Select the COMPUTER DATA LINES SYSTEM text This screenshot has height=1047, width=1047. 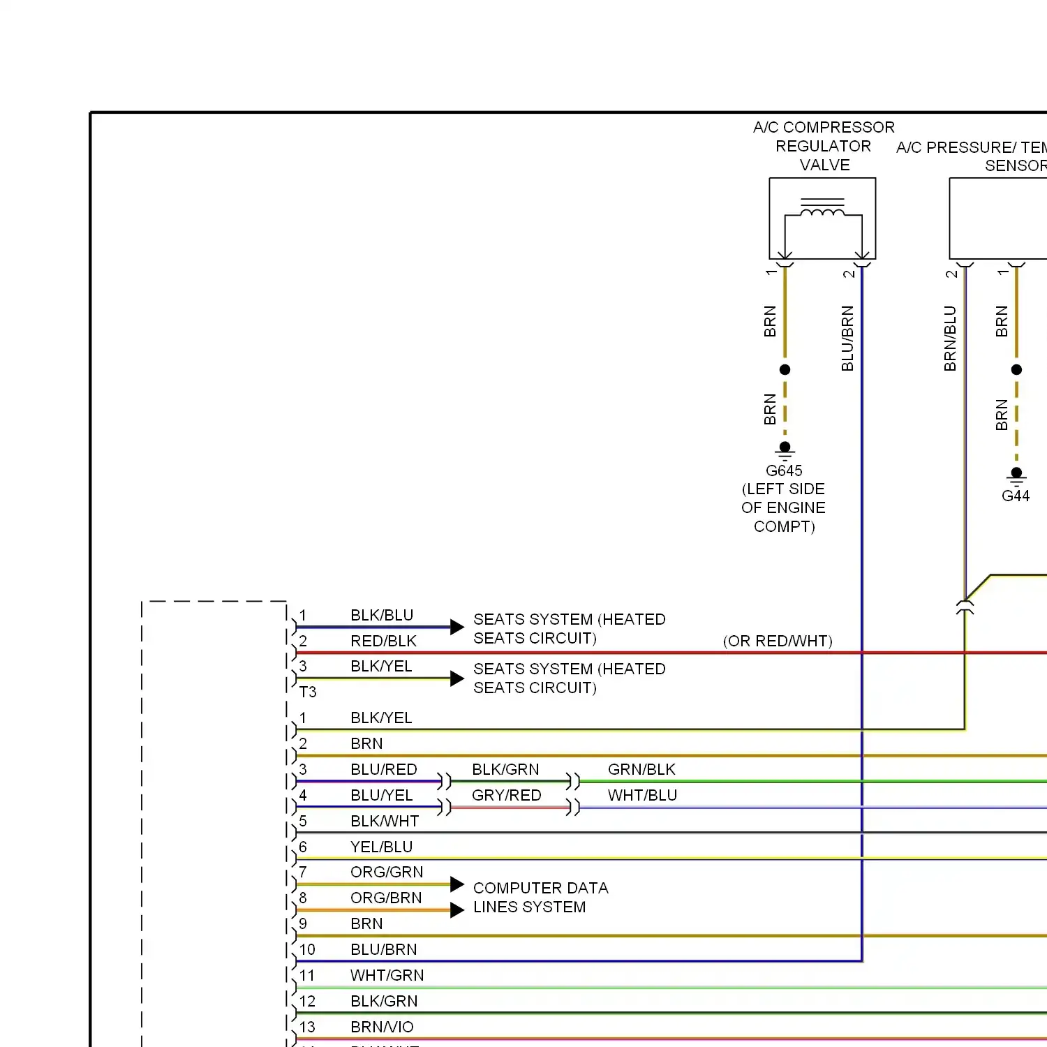541,897
